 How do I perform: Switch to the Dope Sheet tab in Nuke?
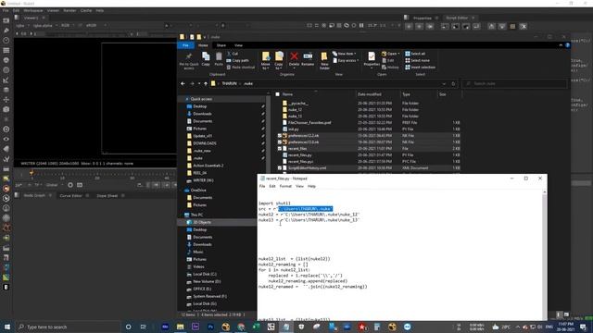[107, 195]
